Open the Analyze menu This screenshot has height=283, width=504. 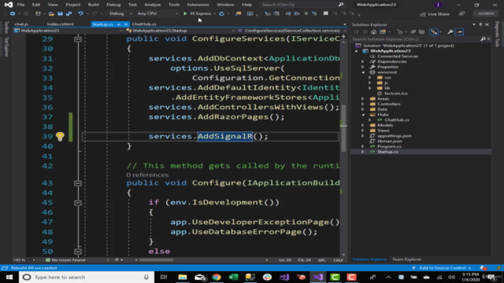(x=152, y=5)
